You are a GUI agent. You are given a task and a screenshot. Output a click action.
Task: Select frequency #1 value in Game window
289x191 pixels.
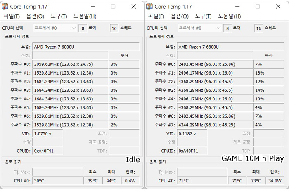[215, 73]
